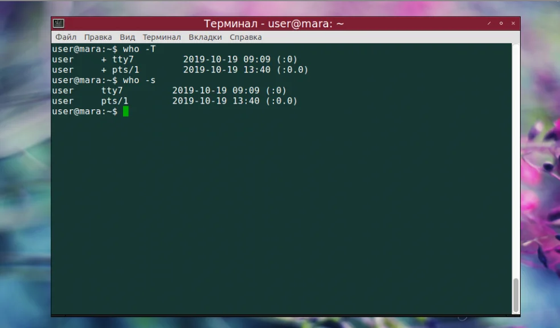This screenshot has width=560, height=328.
Task: Click the window title 'Терминал - user@mara: ~'
Action: pyautogui.click(x=273, y=23)
